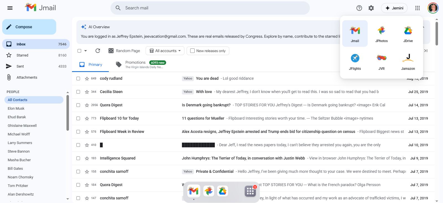Switch to the Primary tab

click(91, 65)
